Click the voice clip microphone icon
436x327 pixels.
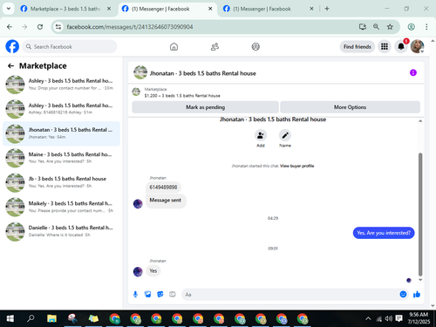(x=135, y=295)
